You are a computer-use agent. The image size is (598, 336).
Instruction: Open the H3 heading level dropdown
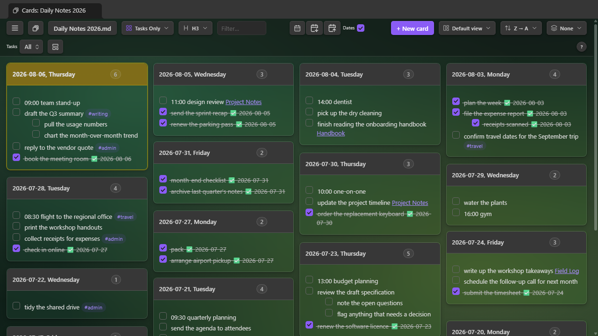(195, 28)
